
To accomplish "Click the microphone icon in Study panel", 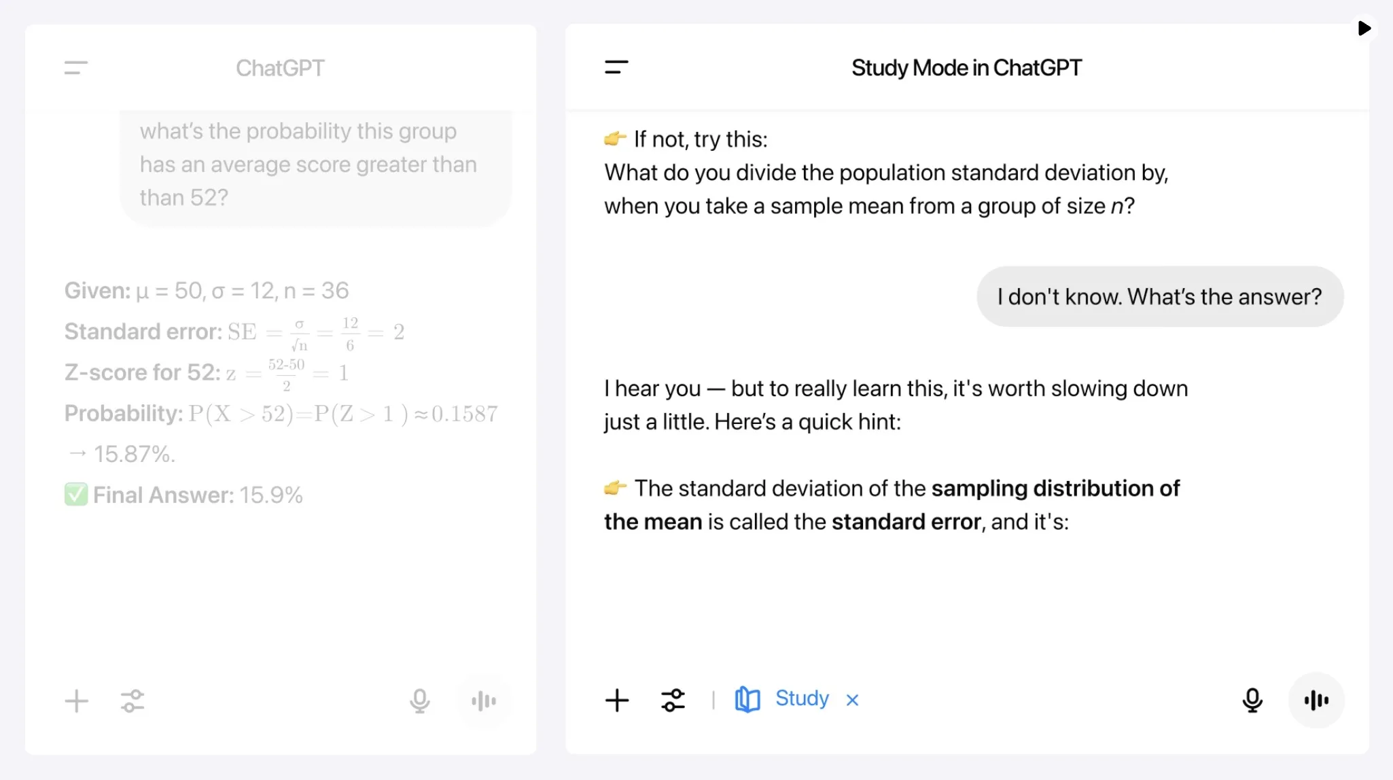I will click(1252, 700).
